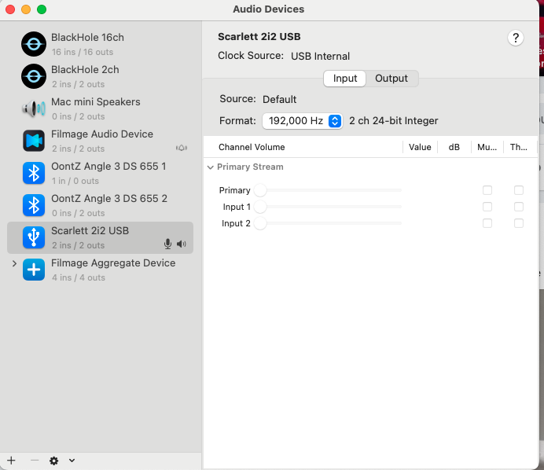
Task: Open the 192,000 Hz format dropdown
Action: (x=302, y=121)
